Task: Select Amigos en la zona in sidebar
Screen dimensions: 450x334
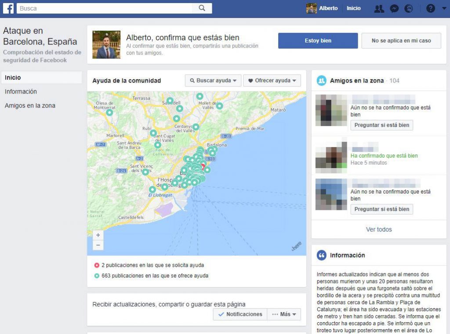Action: click(x=30, y=105)
